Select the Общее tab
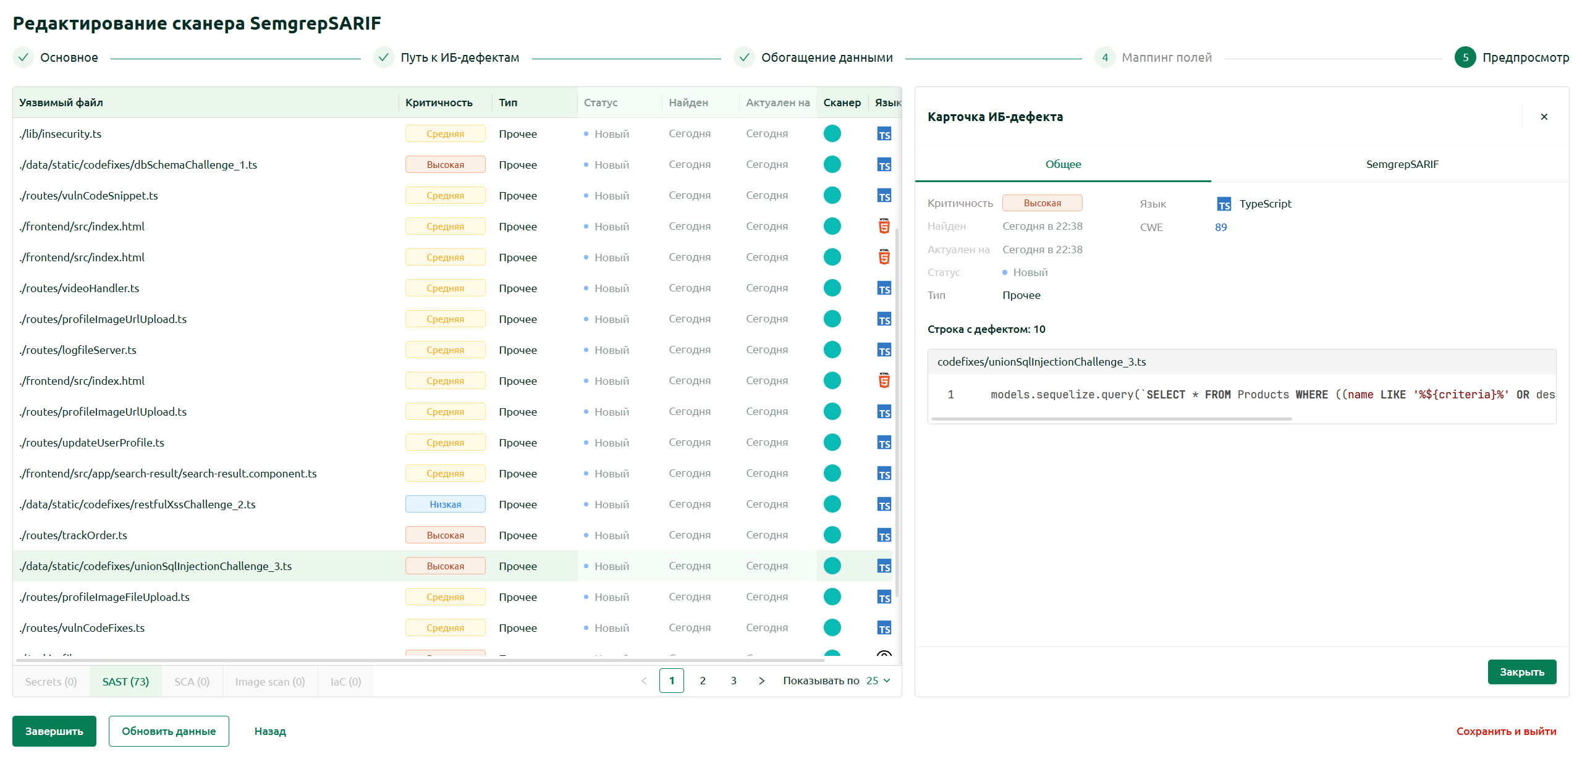Screen dimensions: 1582x759 coord(1063,164)
